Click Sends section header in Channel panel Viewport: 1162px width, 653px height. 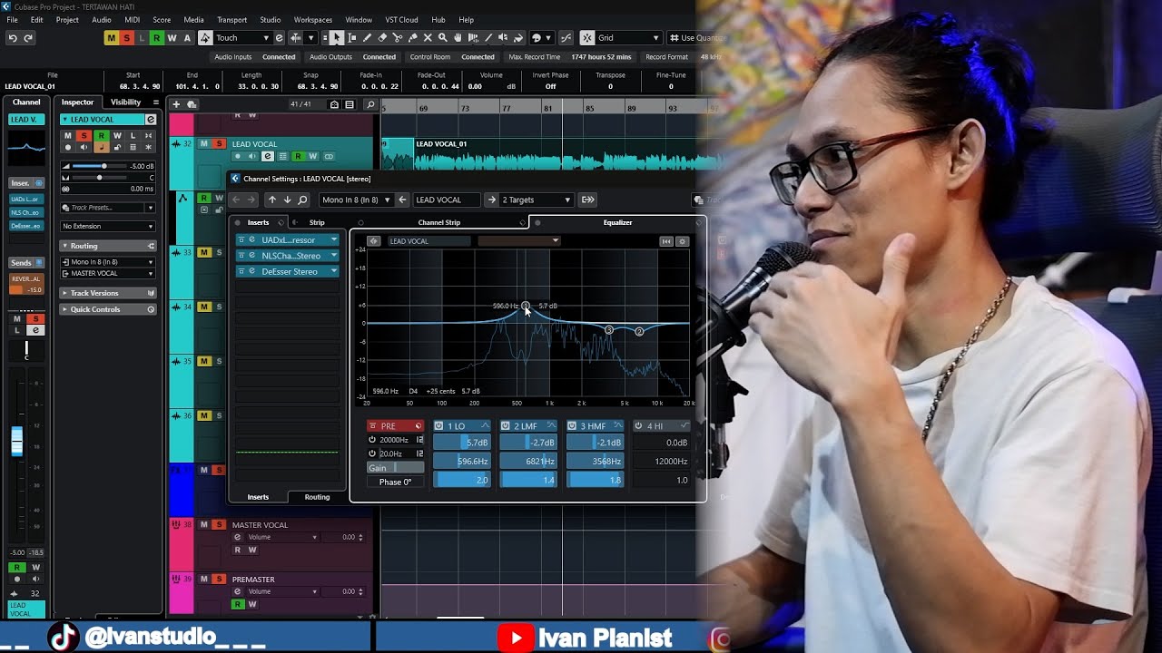(x=26, y=263)
